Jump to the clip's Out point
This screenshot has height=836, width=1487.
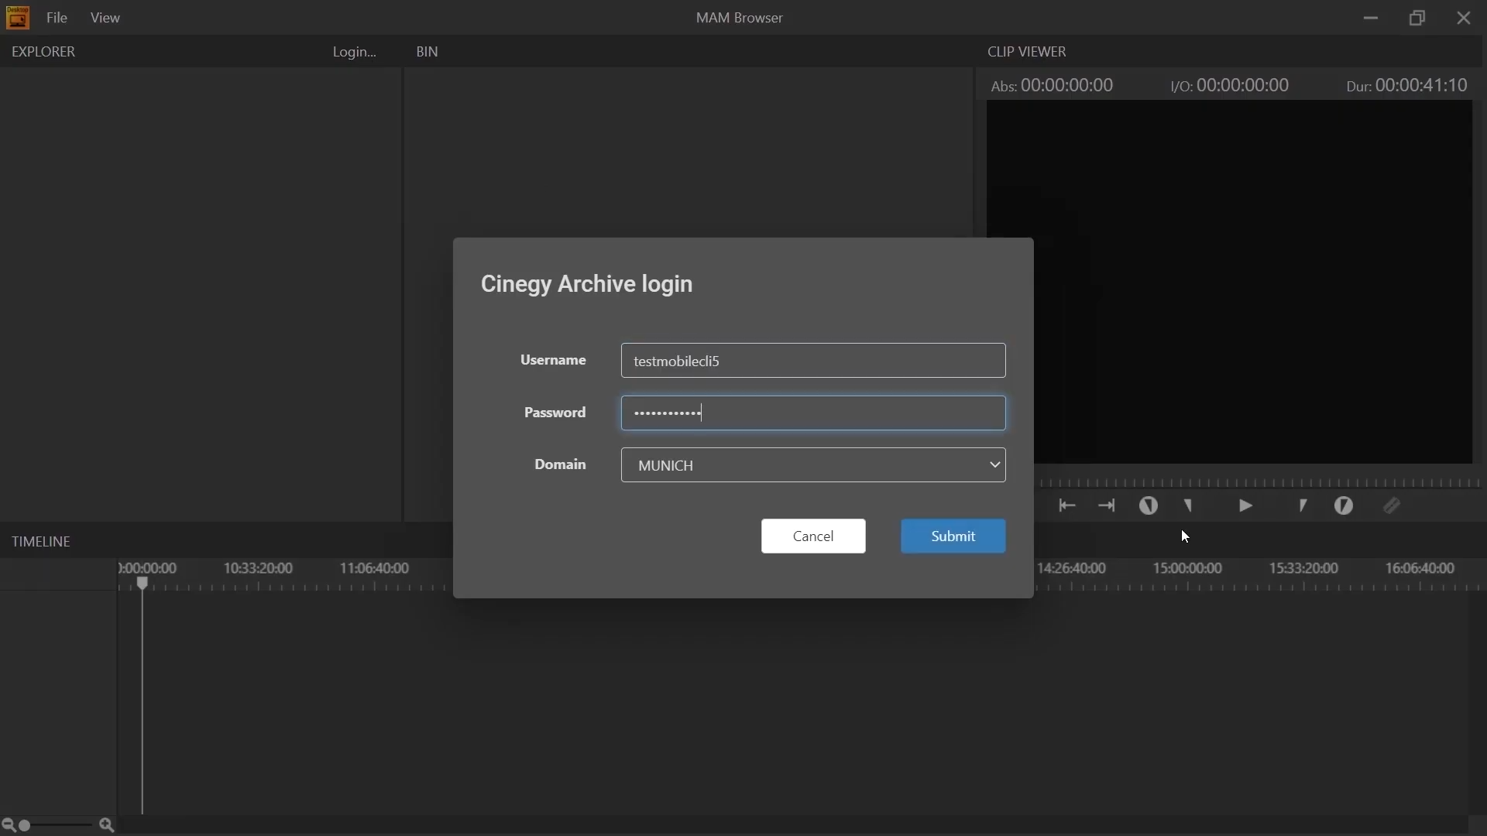(1108, 506)
